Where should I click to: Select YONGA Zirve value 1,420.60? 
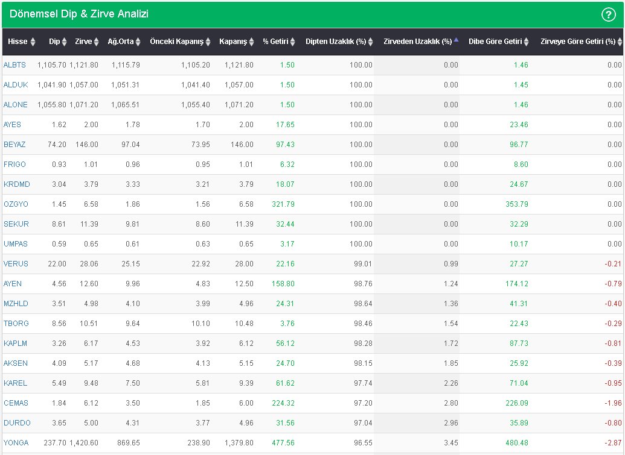pos(84,443)
